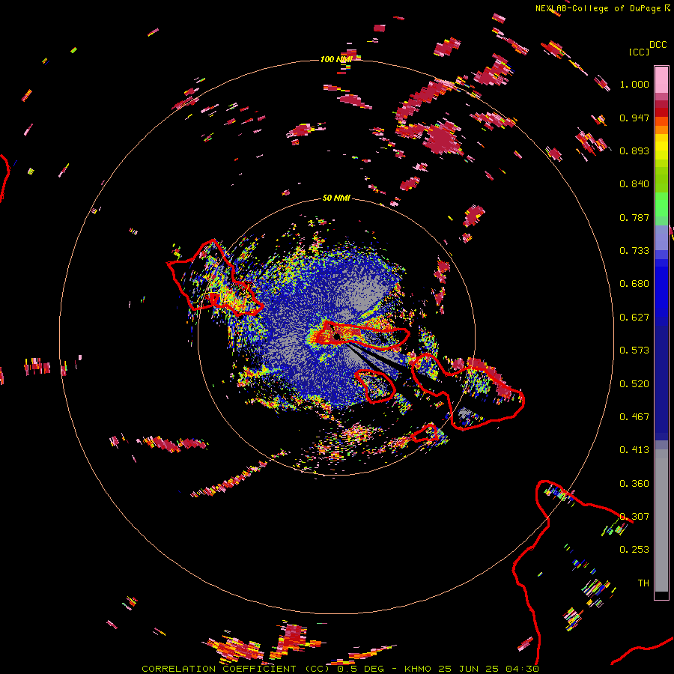Image resolution: width=674 pixels, height=674 pixels.
Task: Click the NEXLAB-College of DuPage watermark text
Action: pos(598,8)
